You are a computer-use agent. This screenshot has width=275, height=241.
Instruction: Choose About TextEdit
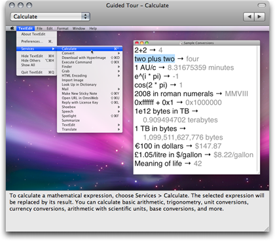click(37, 34)
